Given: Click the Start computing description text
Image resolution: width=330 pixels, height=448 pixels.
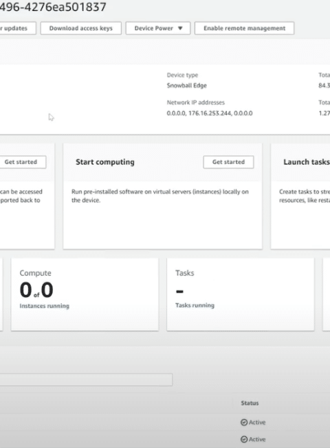Looking at the screenshot, I should 160,196.
